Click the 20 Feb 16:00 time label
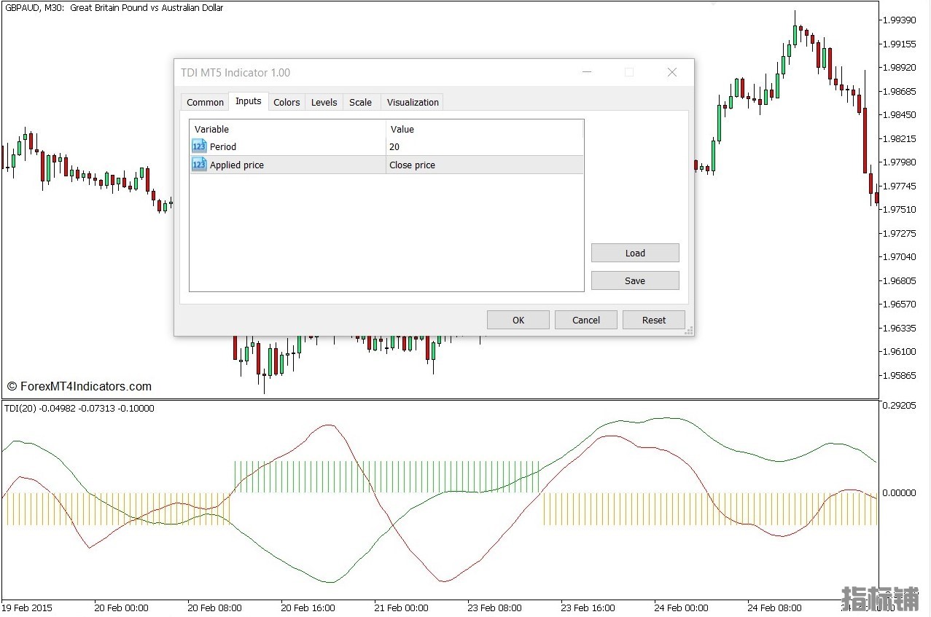931x617 pixels. click(x=308, y=608)
